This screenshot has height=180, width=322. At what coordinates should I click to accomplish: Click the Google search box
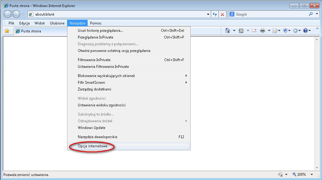click(x=271, y=14)
